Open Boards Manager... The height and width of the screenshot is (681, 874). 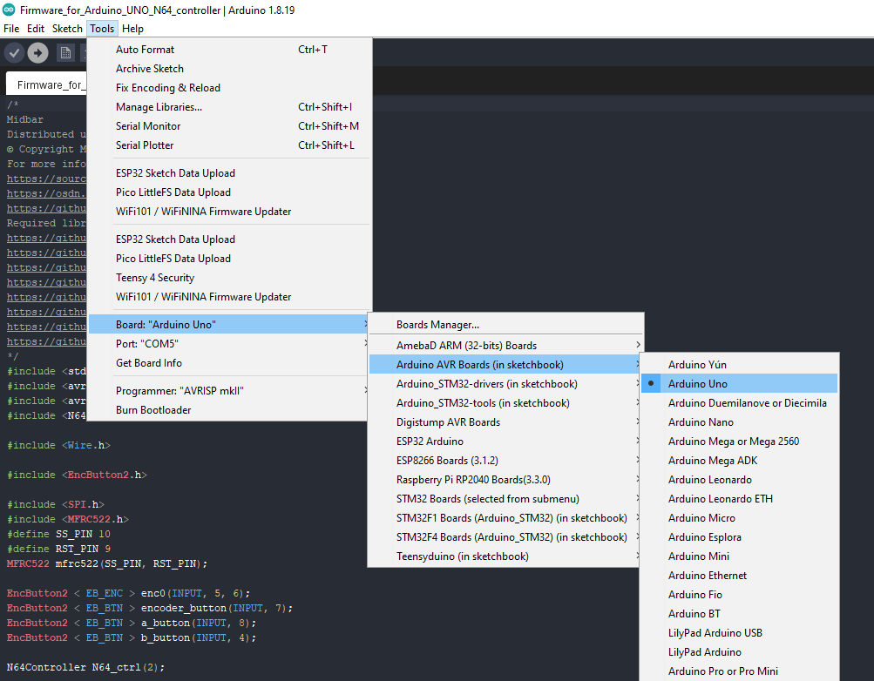505,325
